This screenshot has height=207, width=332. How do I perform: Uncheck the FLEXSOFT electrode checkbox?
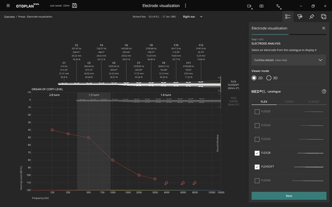pyautogui.click(x=257, y=167)
